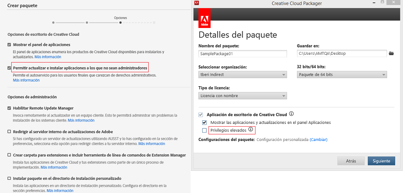Screen dimensions: 403x193
Task: Click the Opciones step dot in progress bar
Action: click(120, 23)
